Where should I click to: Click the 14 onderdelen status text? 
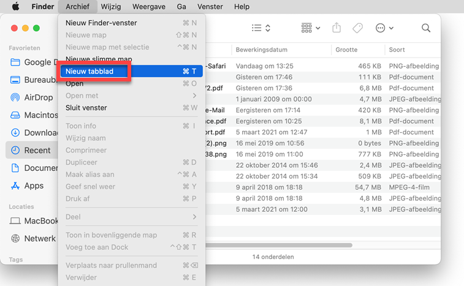pos(273,257)
